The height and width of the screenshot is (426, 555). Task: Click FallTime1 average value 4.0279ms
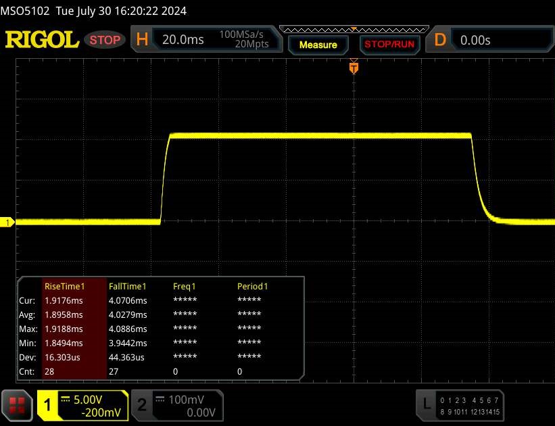[x=128, y=315]
